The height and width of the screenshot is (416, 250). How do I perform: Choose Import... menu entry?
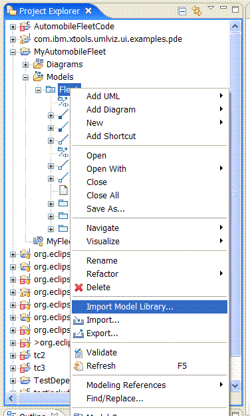coord(150,320)
